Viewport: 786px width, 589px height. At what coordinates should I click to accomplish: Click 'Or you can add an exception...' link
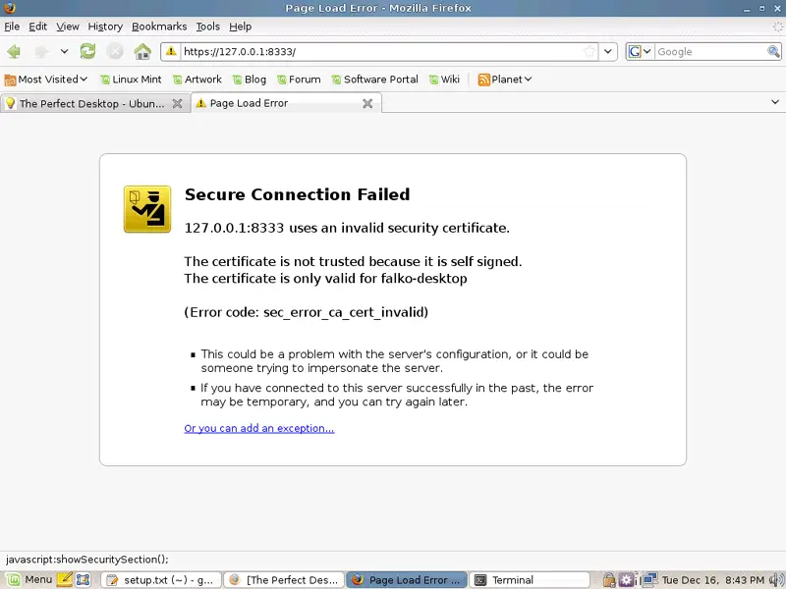click(259, 428)
